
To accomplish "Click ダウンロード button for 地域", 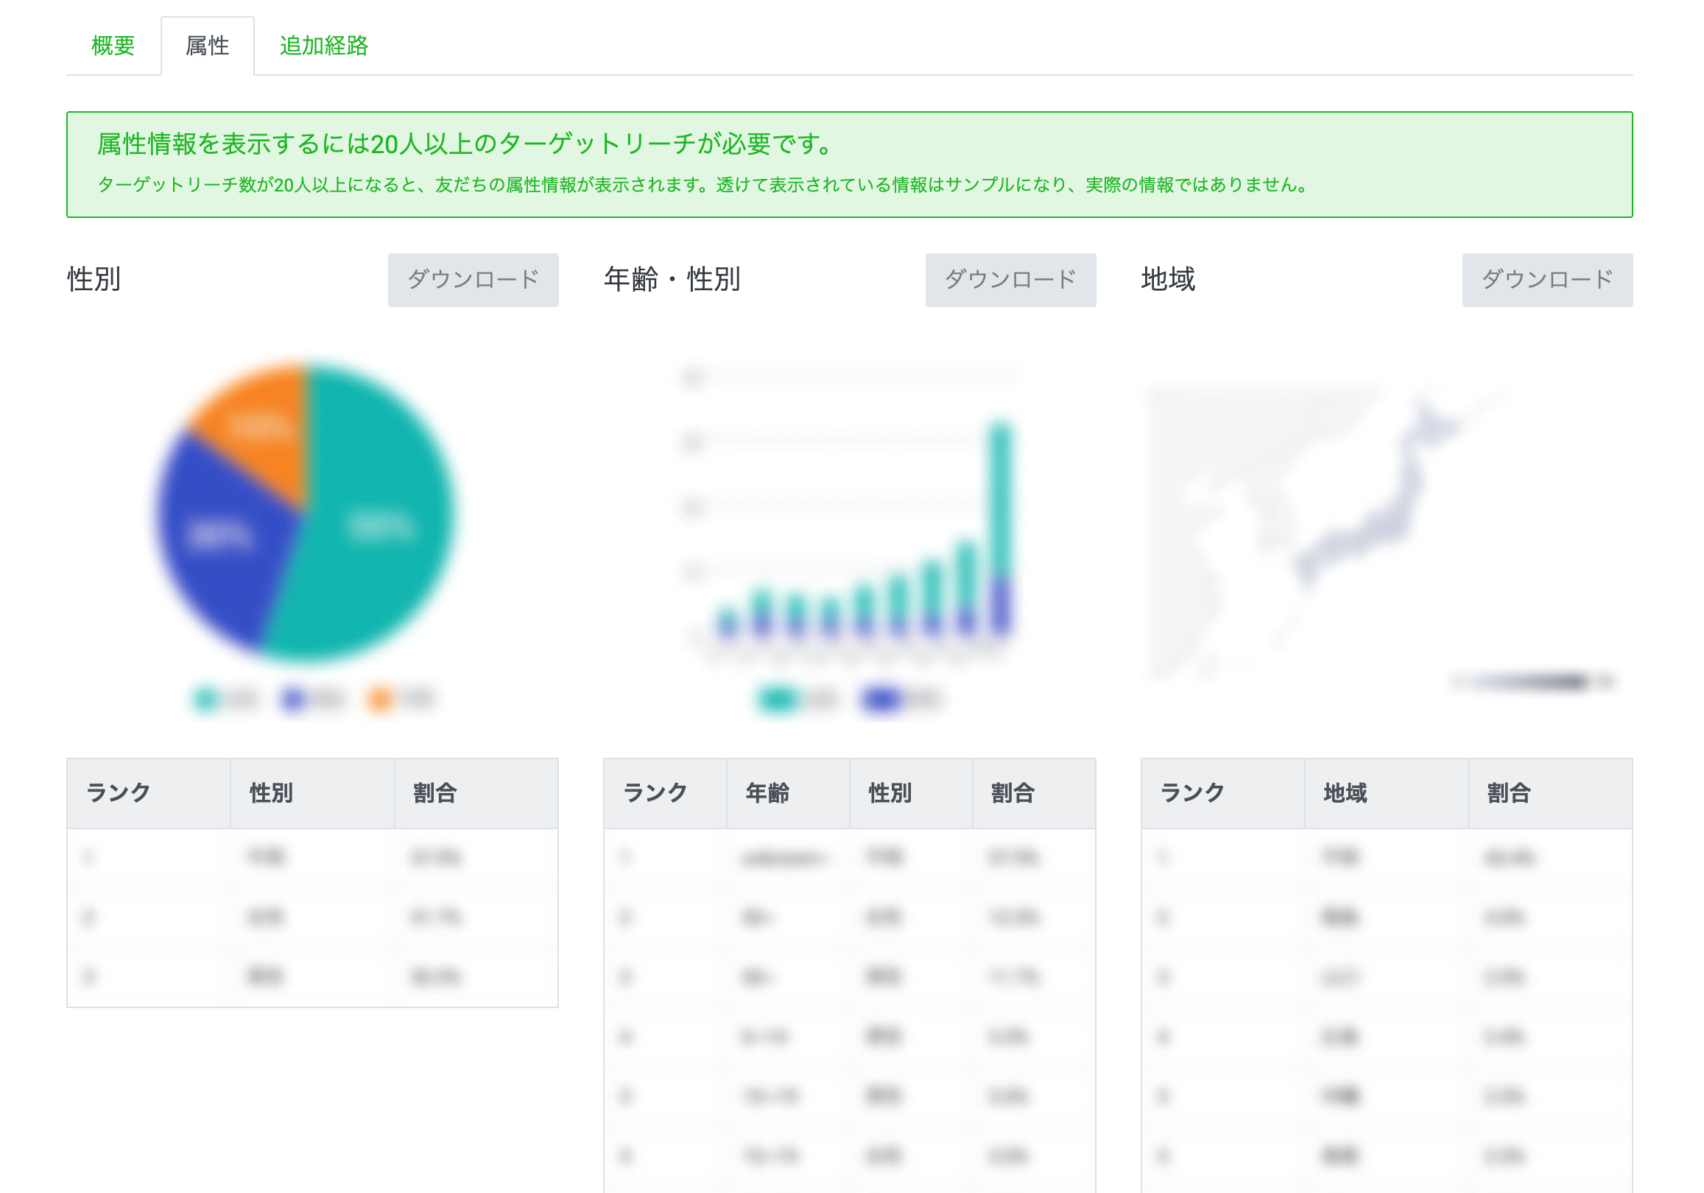I will (x=1546, y=280).
